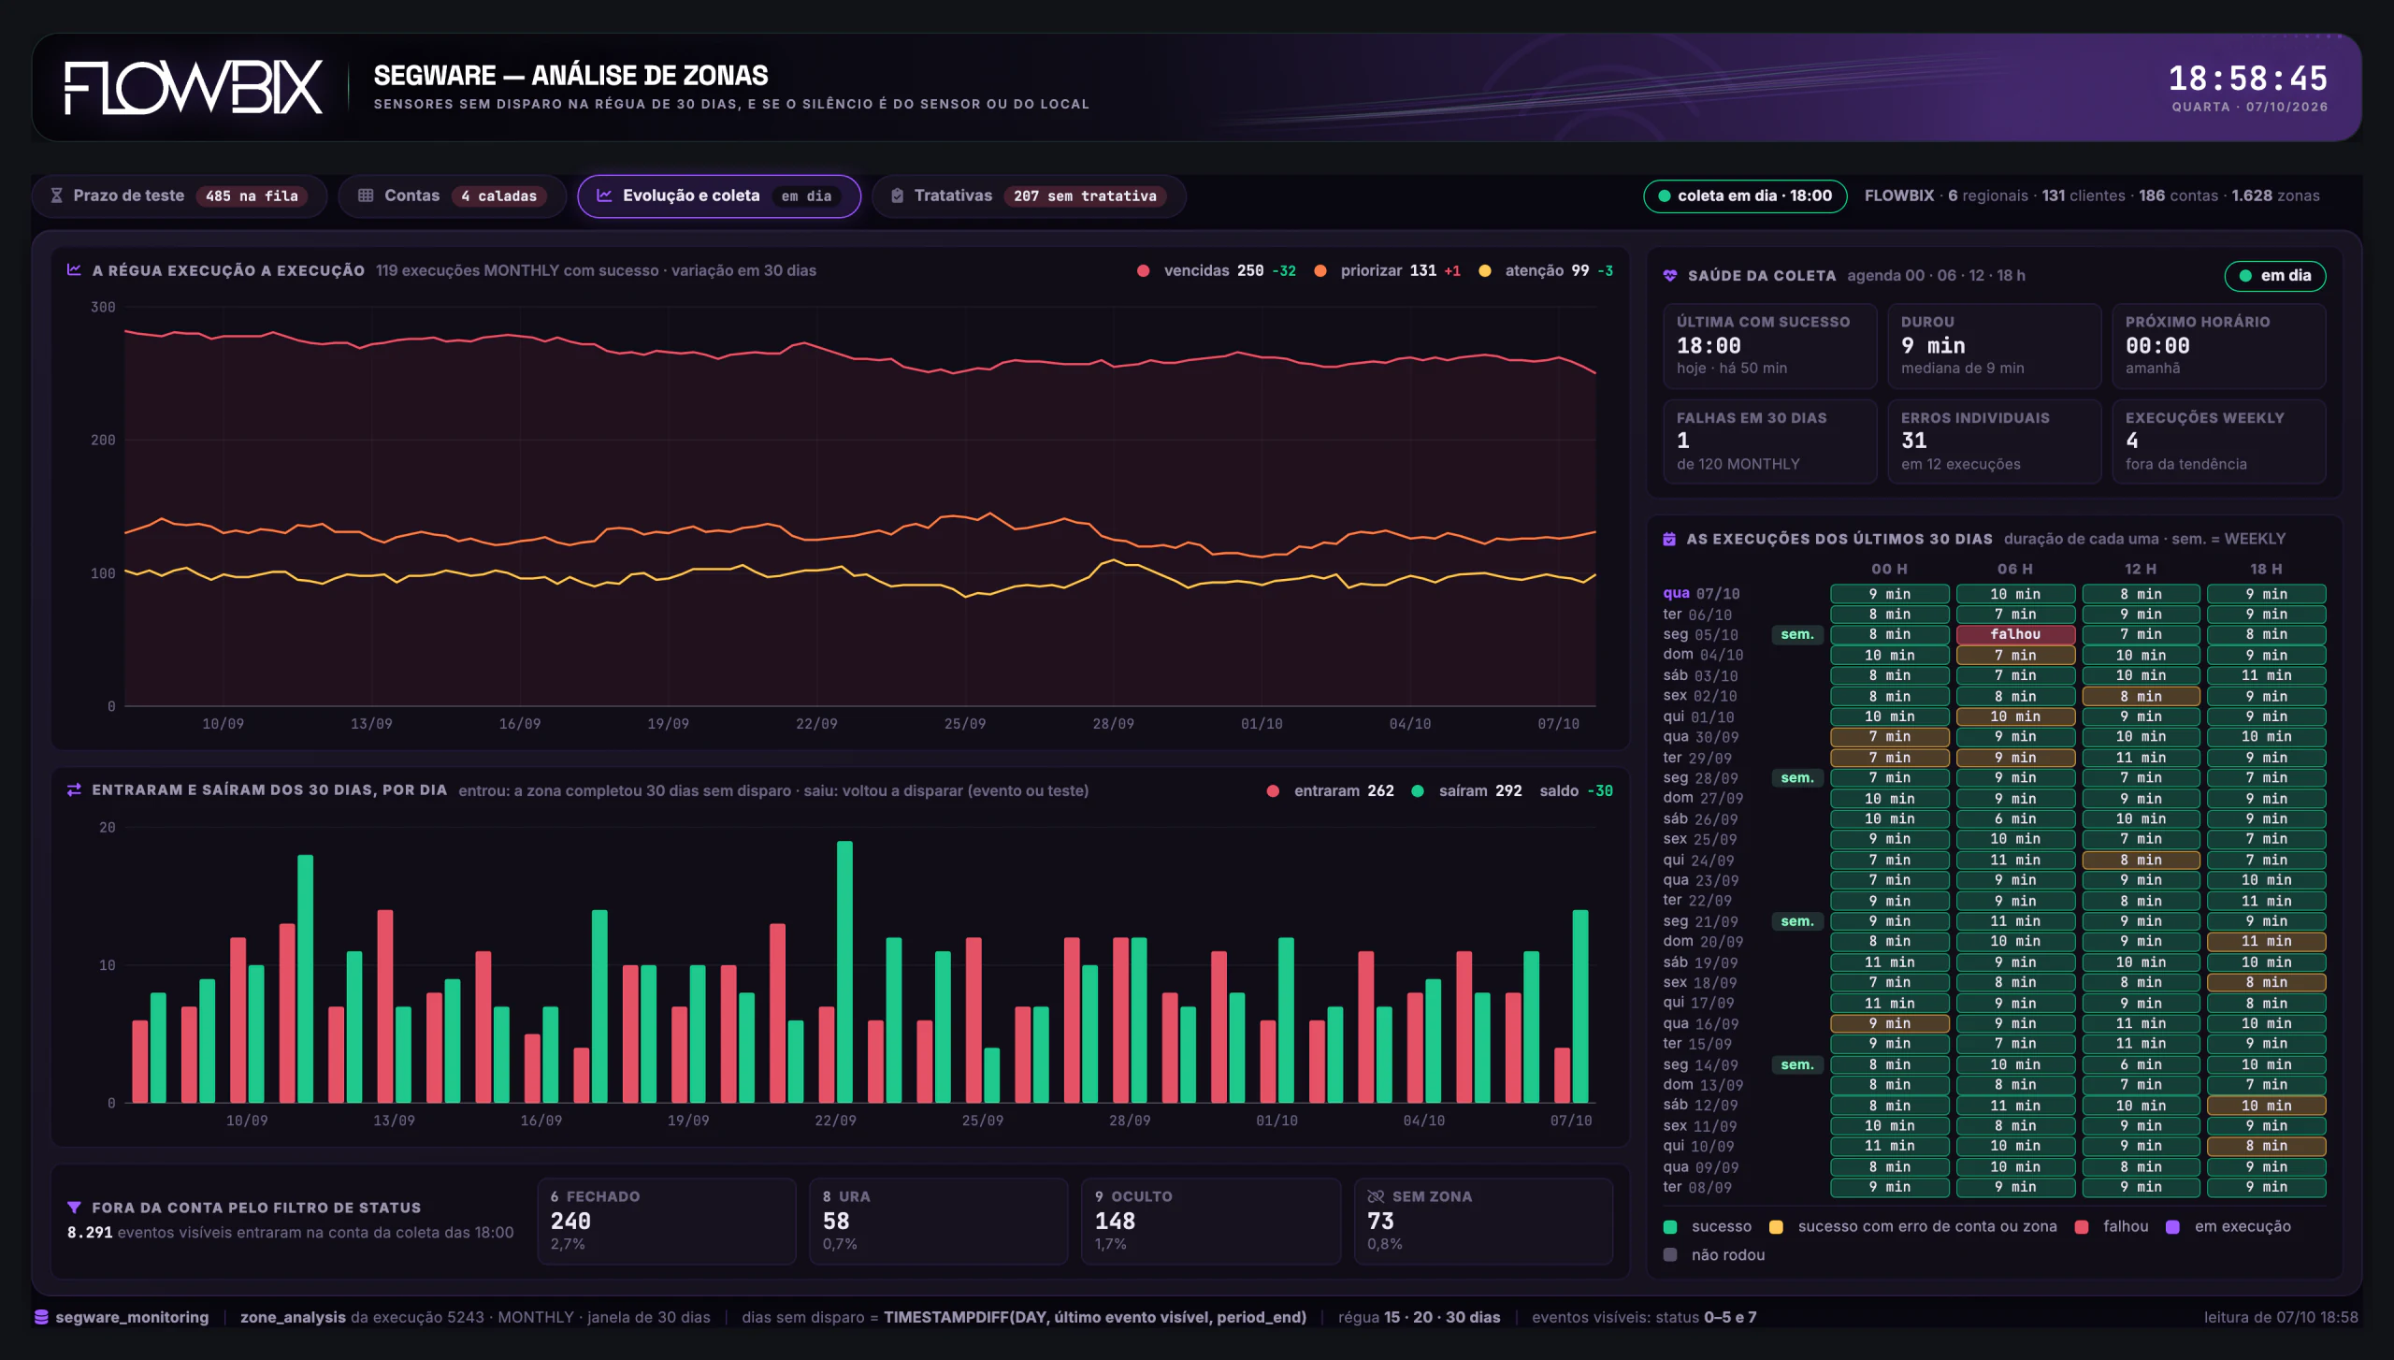This screenshot has width=2394, height=1360.
Task: Open the Falhas em 30 dias card
Action: [1769, 441]
